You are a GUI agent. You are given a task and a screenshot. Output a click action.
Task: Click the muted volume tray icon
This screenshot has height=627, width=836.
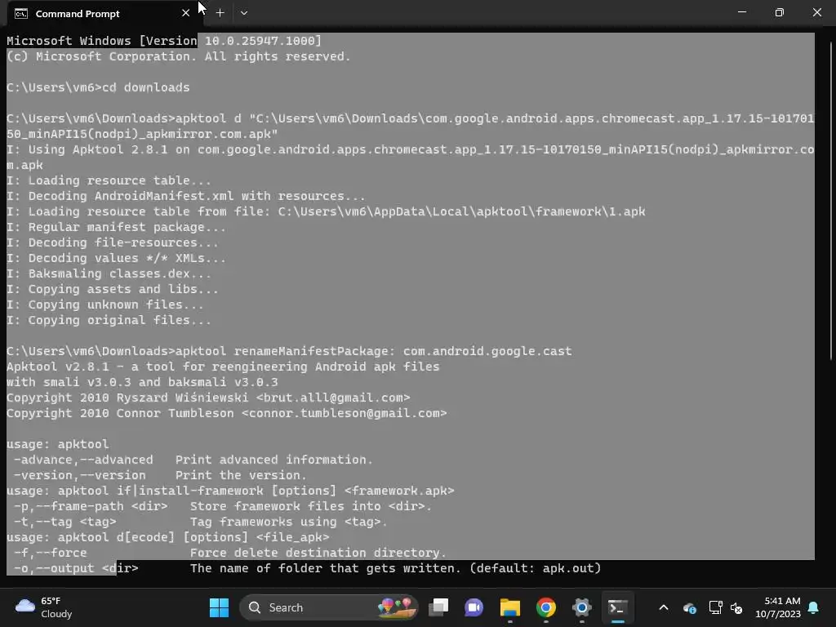[736, 607]
